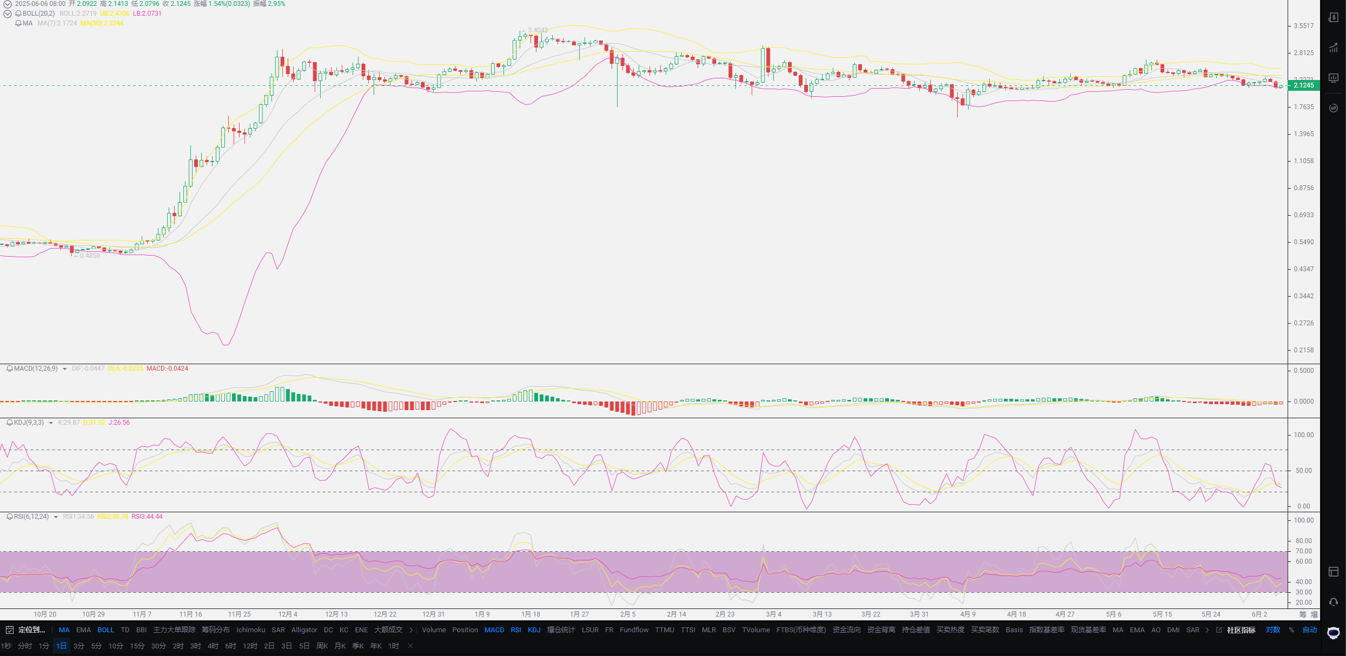Expand the MACD(12,26,9) settings dropdown arrow
Image resolution: width=1346 pixels, height=656 pixels.
pyautogui.click(x=64, y=369)
